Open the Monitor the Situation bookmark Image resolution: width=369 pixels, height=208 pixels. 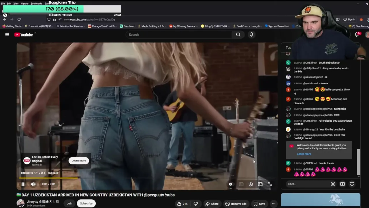[71, 26]
